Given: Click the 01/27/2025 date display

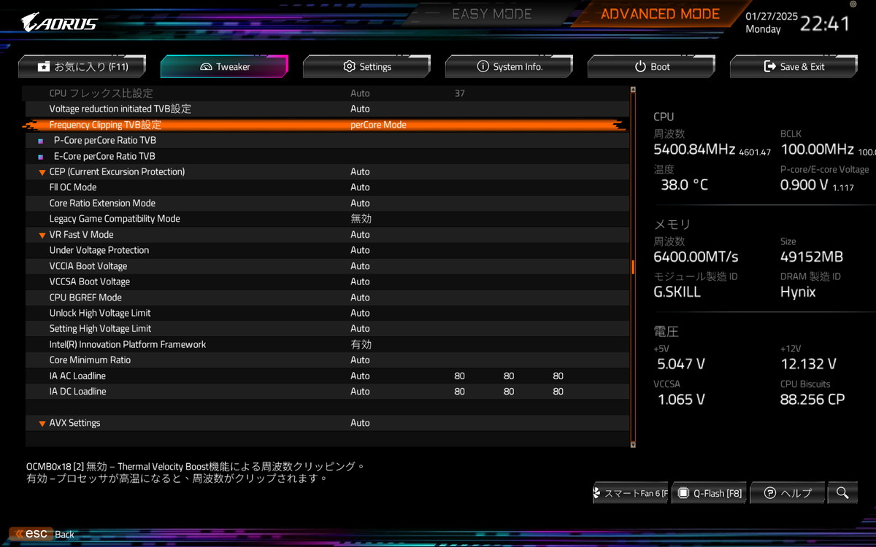Looking at the screenshot, I should [x=772, y=17].
